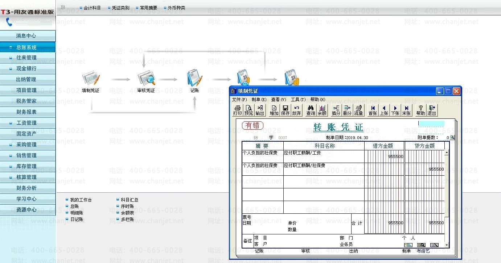Select the 应付职工薪酬/工资 account cell
This screenshot has width=501, height=263.
point(324,156)
